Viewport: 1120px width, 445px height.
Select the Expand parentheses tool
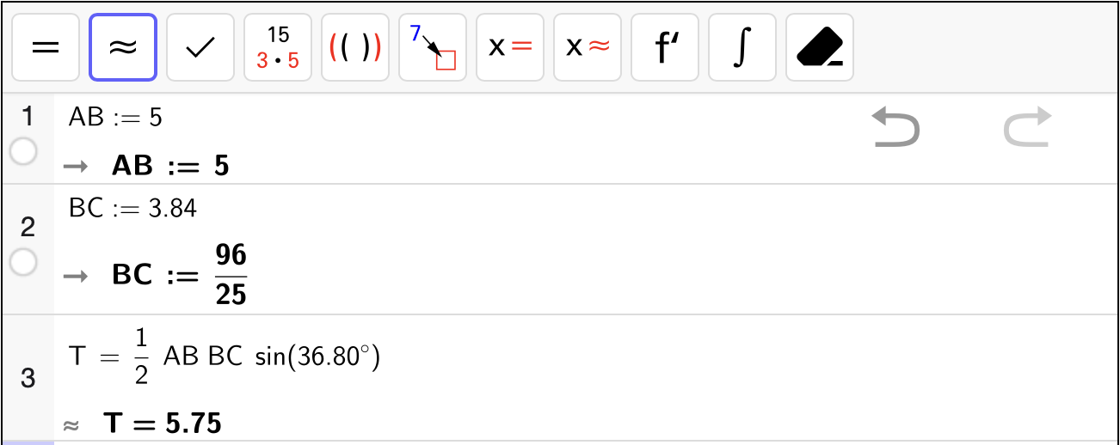pos(355,47)
